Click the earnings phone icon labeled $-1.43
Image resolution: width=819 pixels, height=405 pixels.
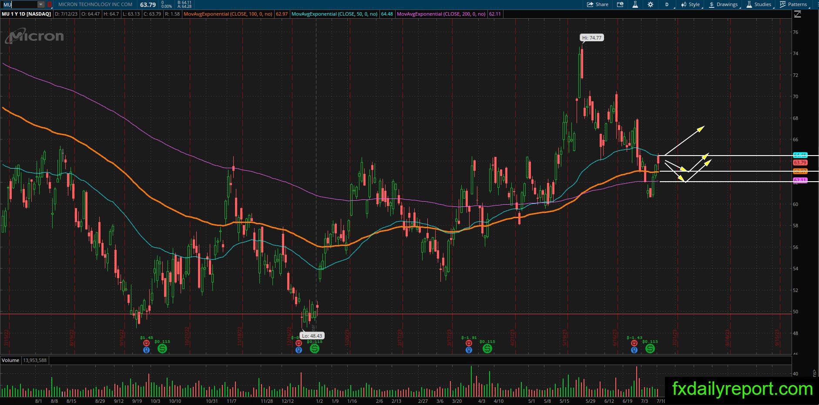(634, 343)
